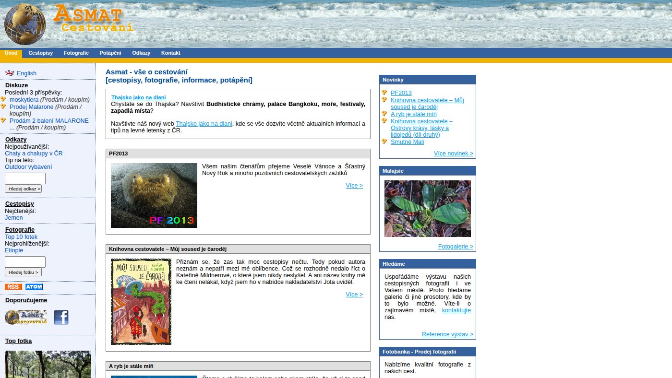Click the Hledej fotku button
The height and width of the screenshot is (378, 672).
(x=23, y=272)
